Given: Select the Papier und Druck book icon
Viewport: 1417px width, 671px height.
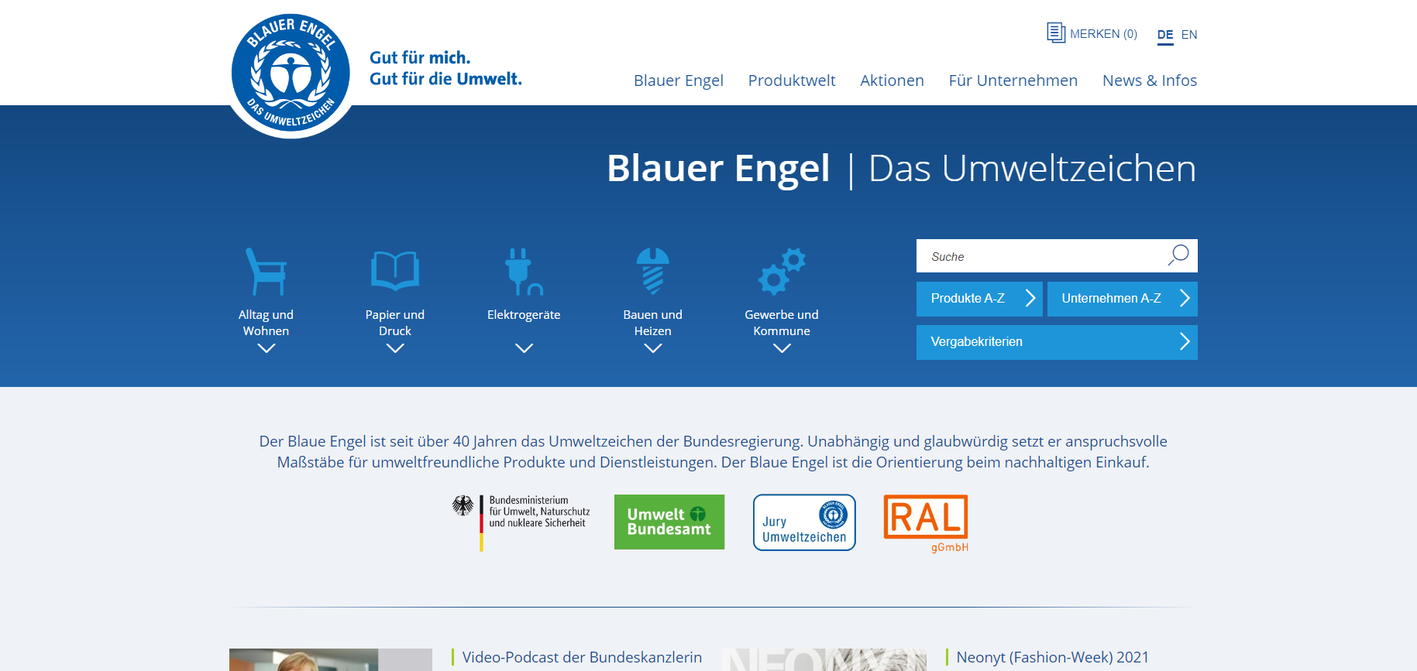Looking at the screenshot, I should [x=394, y=271].
